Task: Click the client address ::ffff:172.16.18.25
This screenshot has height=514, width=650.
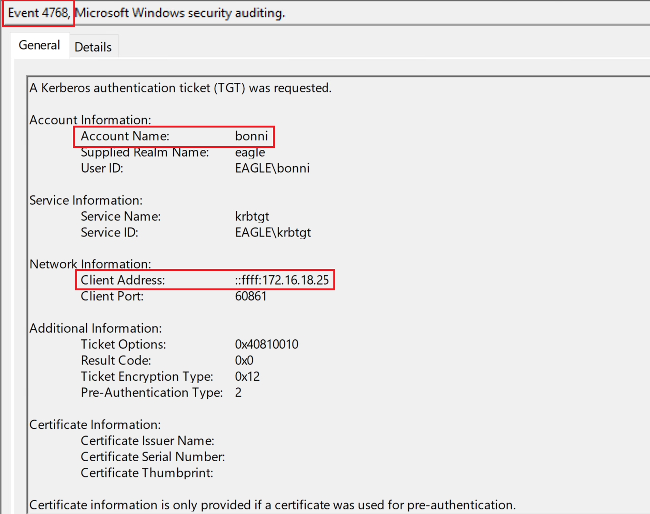Action: (x=282, y=280)
